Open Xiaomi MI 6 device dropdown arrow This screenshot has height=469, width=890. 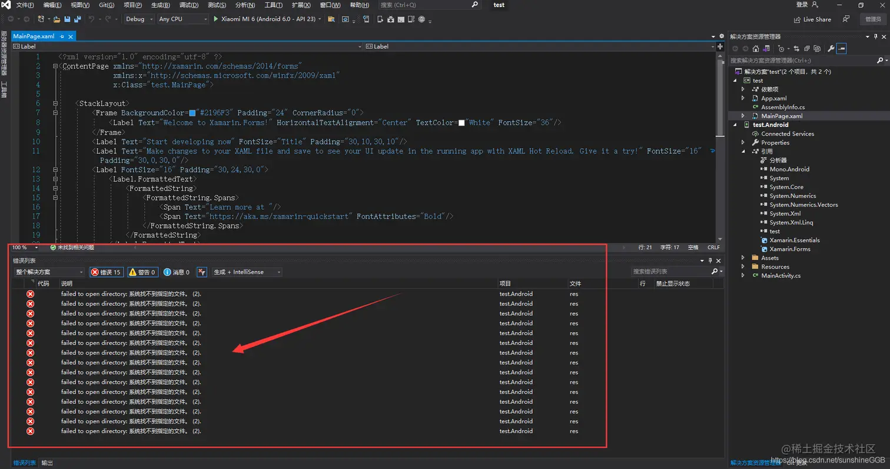(320, 19)
